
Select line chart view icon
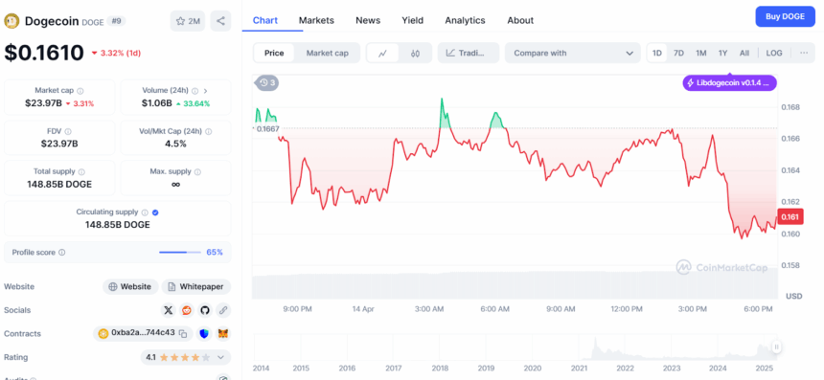point(382,53)
